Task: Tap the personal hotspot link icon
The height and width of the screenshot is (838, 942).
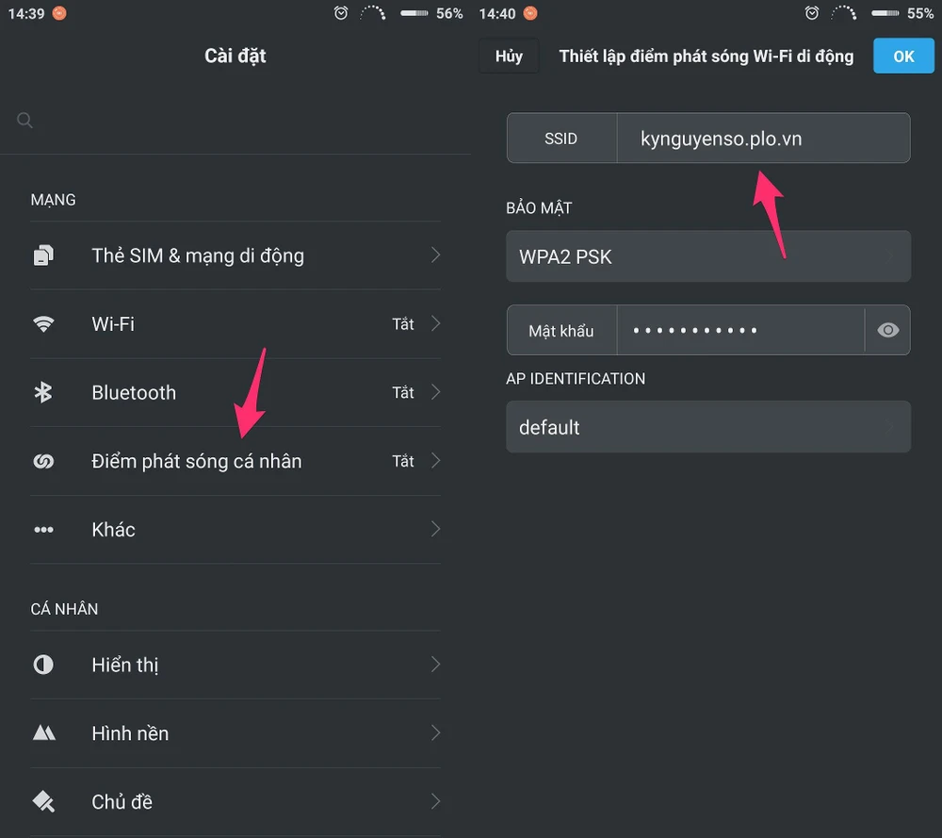Action: [43, 462]
